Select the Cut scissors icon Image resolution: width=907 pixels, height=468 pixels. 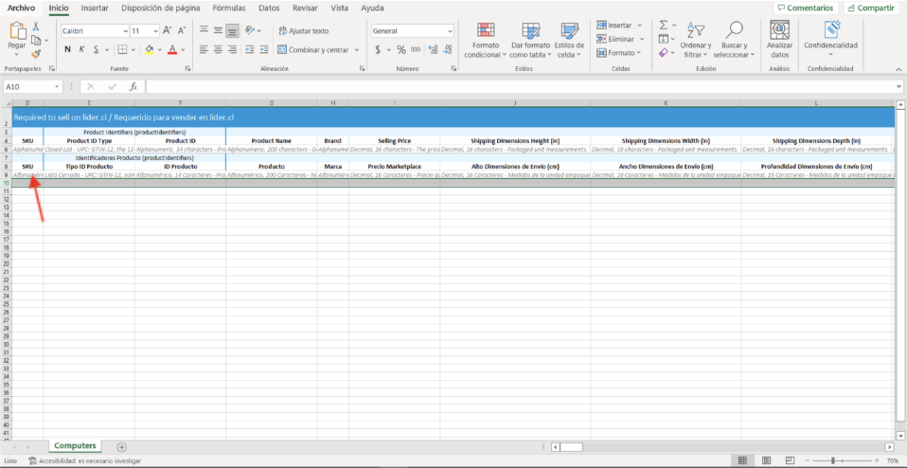[36, 27]
